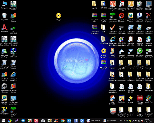The width and height of the screenshot is (154, 123).
Task: Open the ACT_M332 Final_origin shortcut
Action: [4, 41]
